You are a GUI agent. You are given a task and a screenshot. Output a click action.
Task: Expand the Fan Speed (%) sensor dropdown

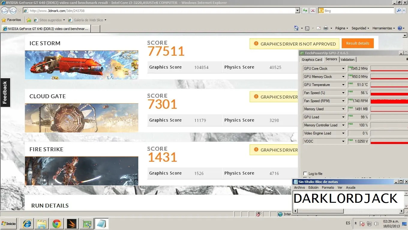(x=343, y=93)
